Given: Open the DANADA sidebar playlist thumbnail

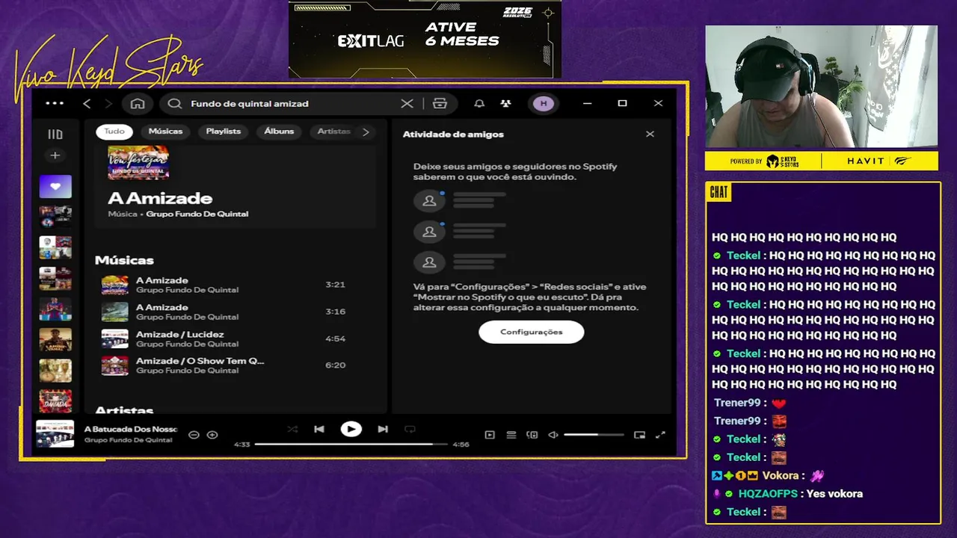Looking at the screenshot, I should 55,401.
